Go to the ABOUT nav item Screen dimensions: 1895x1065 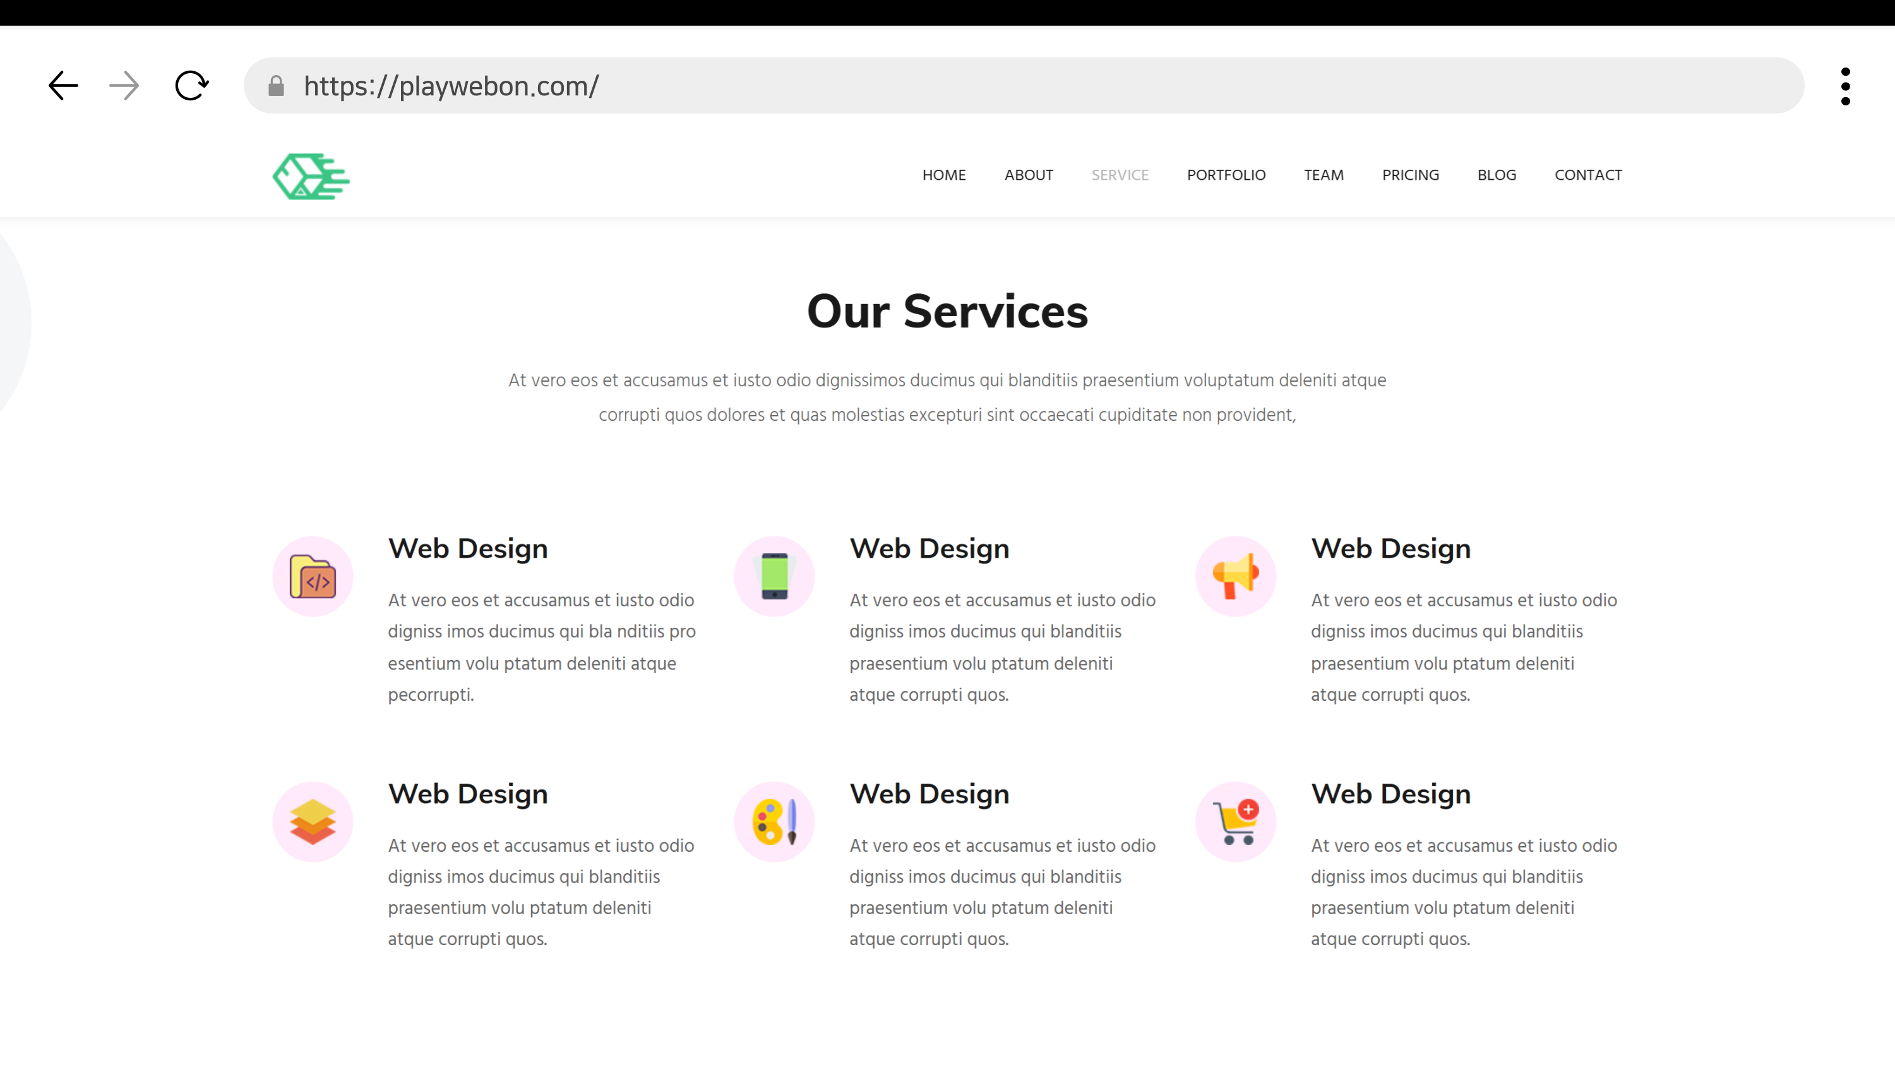tap(1029, 175)
